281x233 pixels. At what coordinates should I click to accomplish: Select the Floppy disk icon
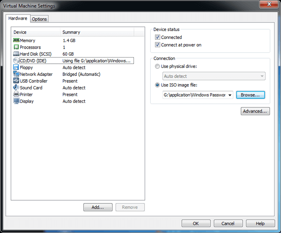coord(16,67)
